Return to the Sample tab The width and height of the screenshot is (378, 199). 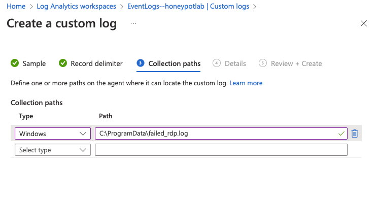[34, 63]
